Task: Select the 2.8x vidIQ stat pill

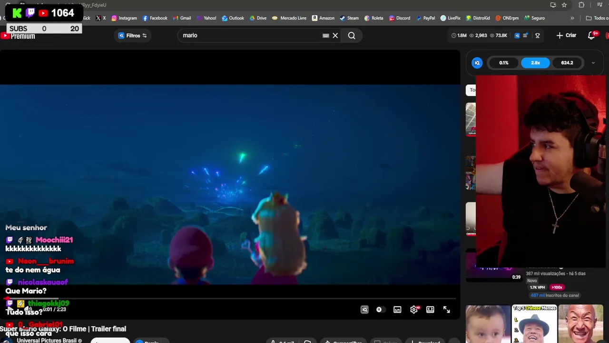Action: pyautogui.click(x=535, y=63)
